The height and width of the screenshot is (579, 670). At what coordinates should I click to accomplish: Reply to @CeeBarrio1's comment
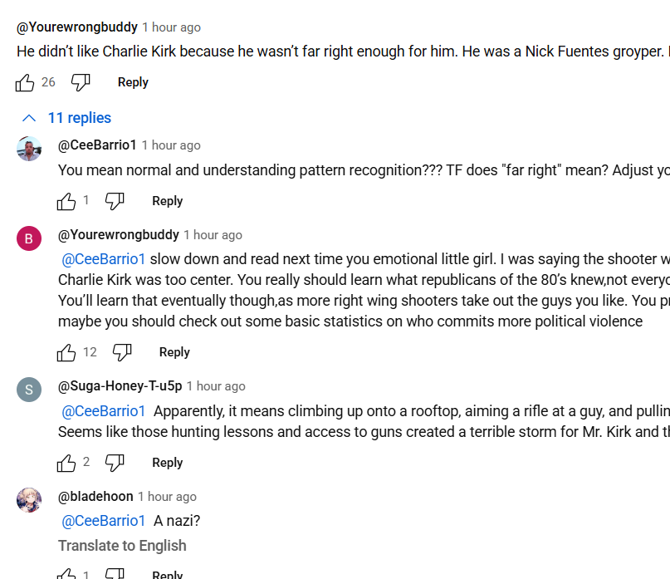(168, 201)
